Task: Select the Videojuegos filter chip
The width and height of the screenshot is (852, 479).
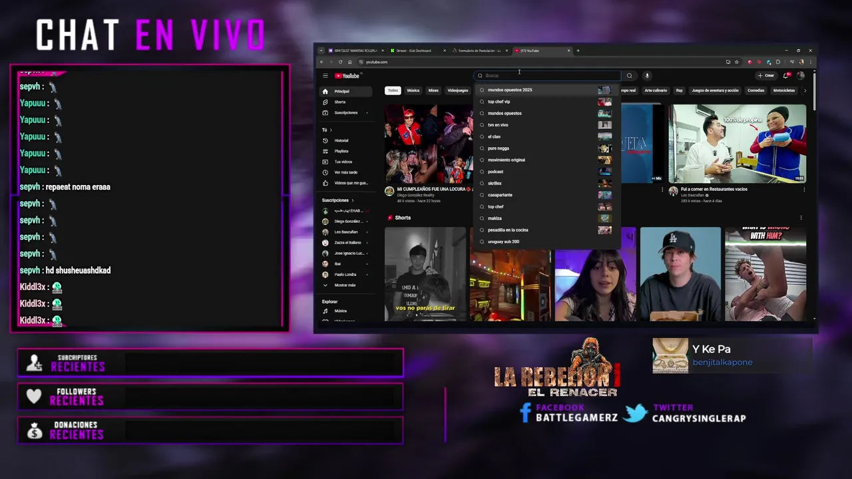Action: point(457,90)
